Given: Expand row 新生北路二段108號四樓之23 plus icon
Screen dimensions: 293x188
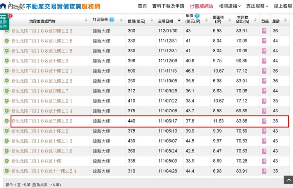Looking at the screenshot, I should coord(7,30).
